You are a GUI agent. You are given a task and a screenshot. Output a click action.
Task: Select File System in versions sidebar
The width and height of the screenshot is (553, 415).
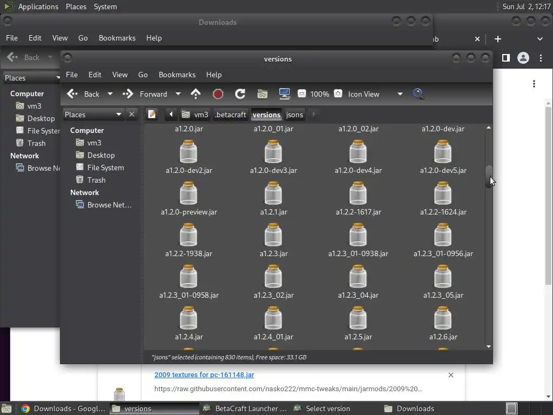[105, 168]
